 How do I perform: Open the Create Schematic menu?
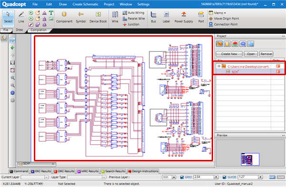(x=85, y=4)
